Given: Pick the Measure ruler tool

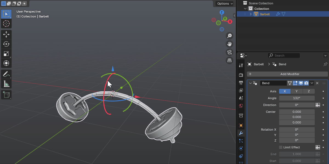Looking at the screenshot, I should click(x=6, y=83).
